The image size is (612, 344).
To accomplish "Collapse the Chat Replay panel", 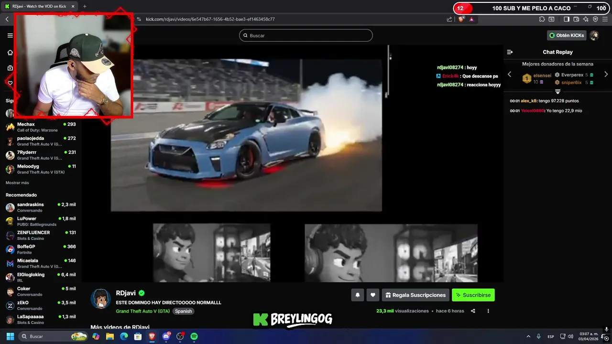I will pyautogui.click(x=510, y=52).
